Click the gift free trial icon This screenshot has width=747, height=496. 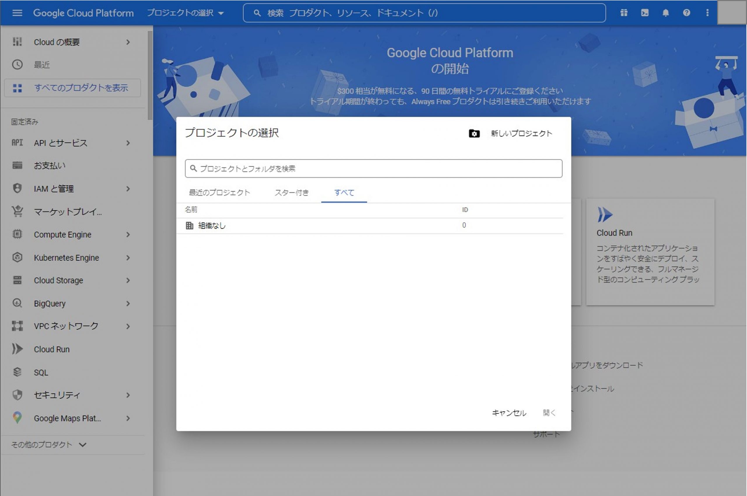(x=624, y=13)
